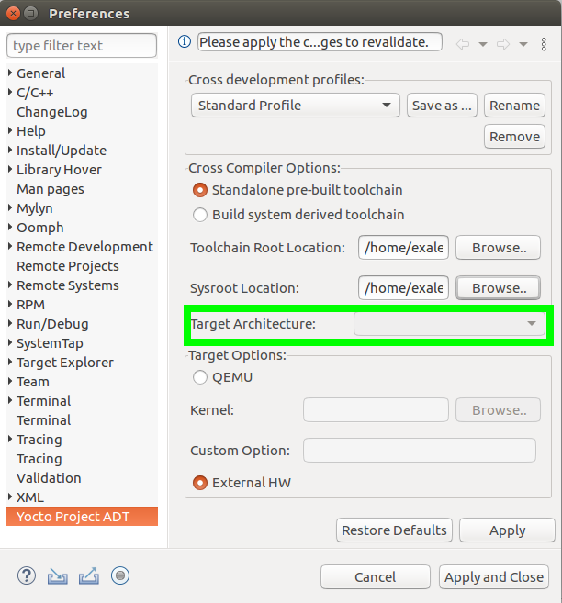Click the Apply and Close button

[494, 577]
